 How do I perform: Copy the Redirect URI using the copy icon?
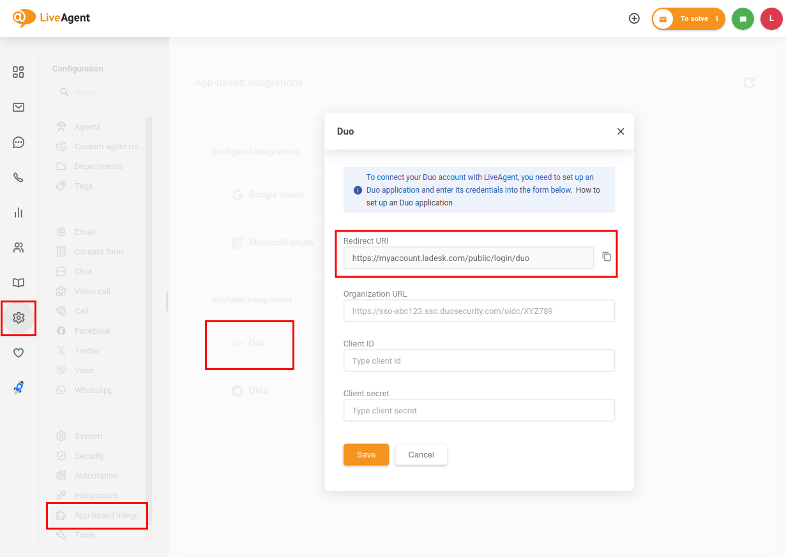click(607, 256)
